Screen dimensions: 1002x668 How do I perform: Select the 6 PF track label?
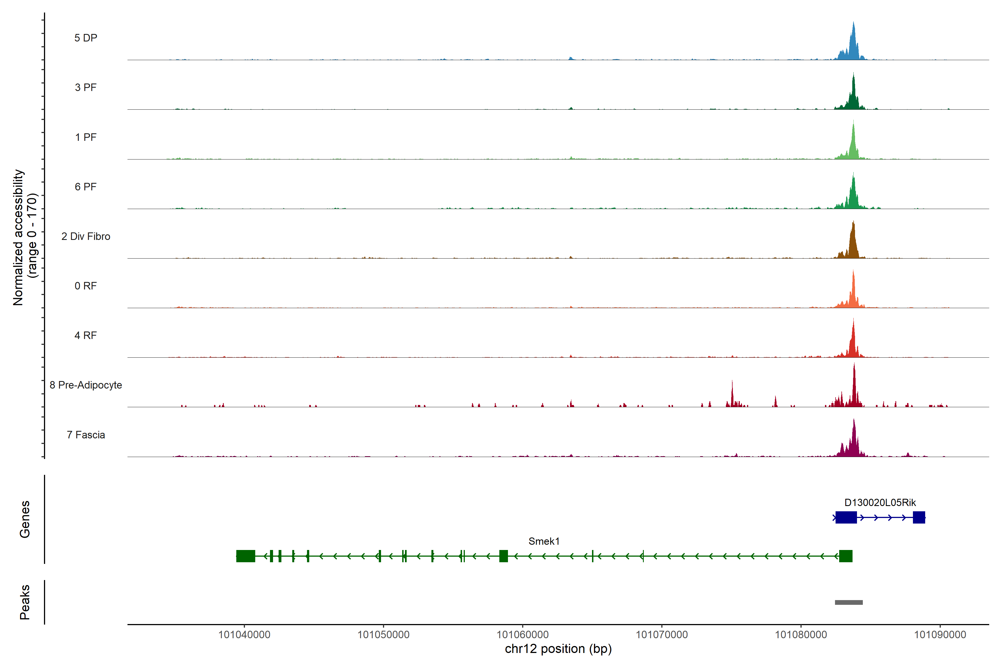86,186
